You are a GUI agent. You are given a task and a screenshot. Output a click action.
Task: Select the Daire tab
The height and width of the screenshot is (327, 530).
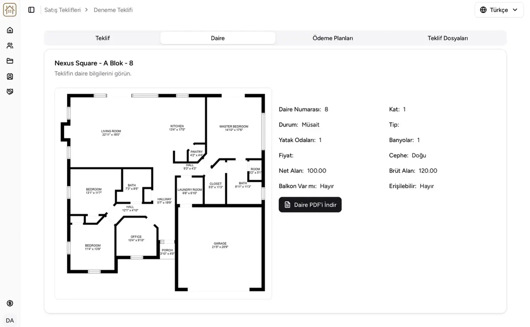218,38
